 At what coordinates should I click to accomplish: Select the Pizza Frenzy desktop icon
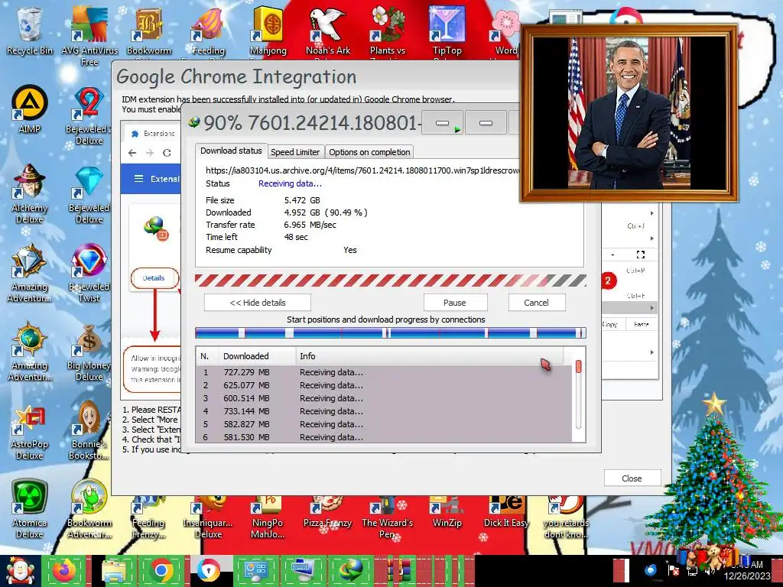[x=327, y=511]
